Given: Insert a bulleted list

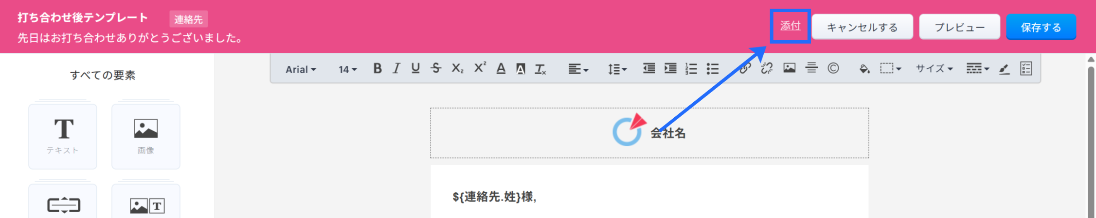Looking at the screenshot, I should pyautogui.click(x=713, y=69).
